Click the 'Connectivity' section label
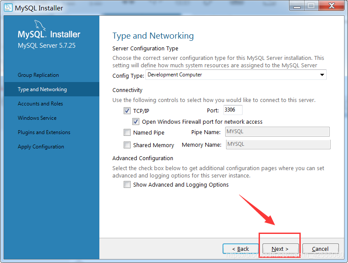Image resolution: width=348 pixels, height=263 pixels. coord(128,90)
